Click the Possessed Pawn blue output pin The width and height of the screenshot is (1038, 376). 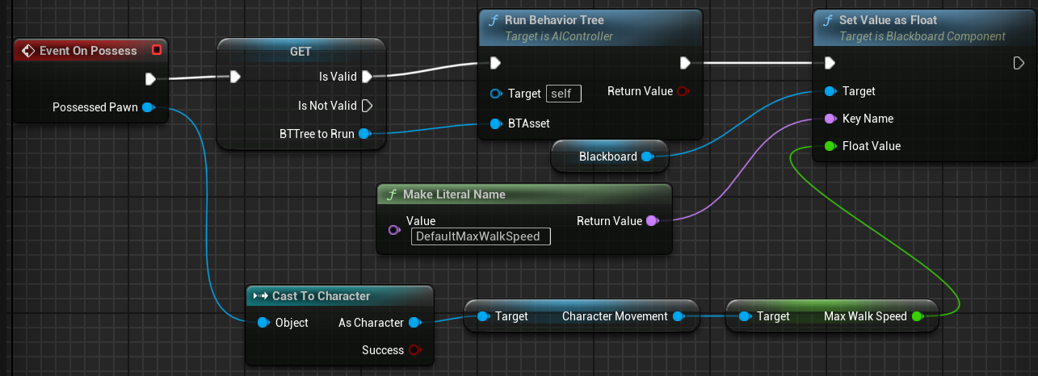(x=148, y=107)
